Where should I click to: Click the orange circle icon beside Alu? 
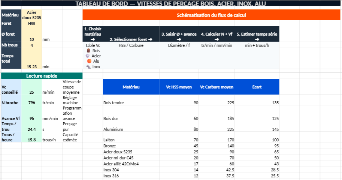[89, 61]
